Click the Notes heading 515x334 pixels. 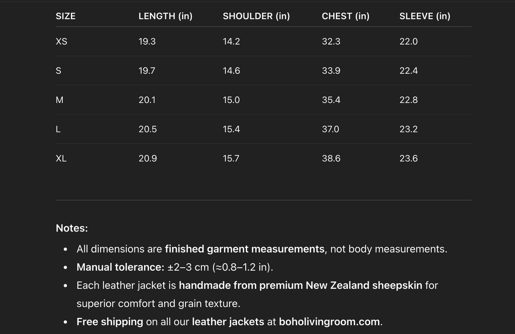tap(72, 228)
